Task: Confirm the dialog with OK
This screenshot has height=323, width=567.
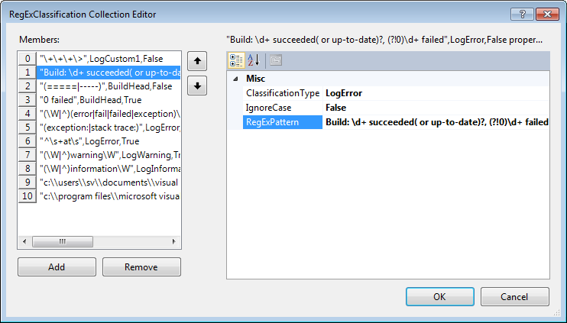Action: pos(439,296)
